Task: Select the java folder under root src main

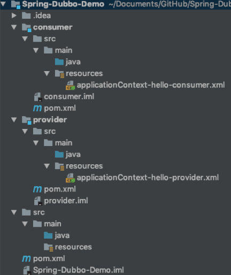Action: [x=57, y=235]
